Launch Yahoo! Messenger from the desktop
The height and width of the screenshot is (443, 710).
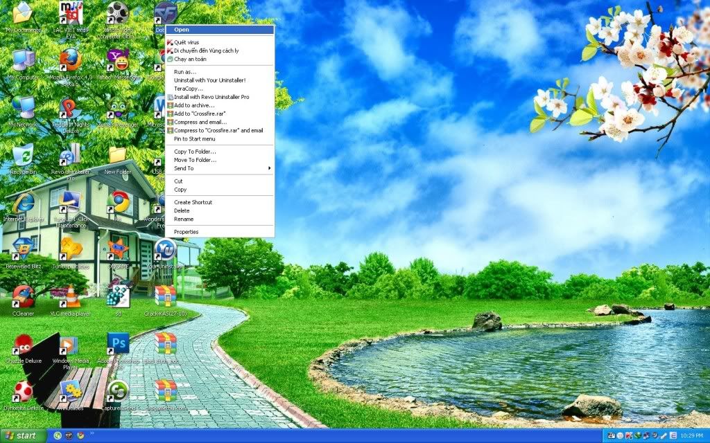118,61
